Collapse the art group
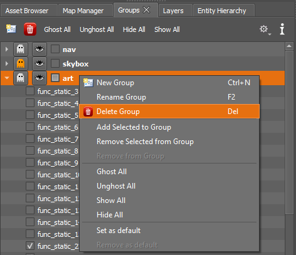Viewport: 296px width, 255px height. [x=7, y=78]
